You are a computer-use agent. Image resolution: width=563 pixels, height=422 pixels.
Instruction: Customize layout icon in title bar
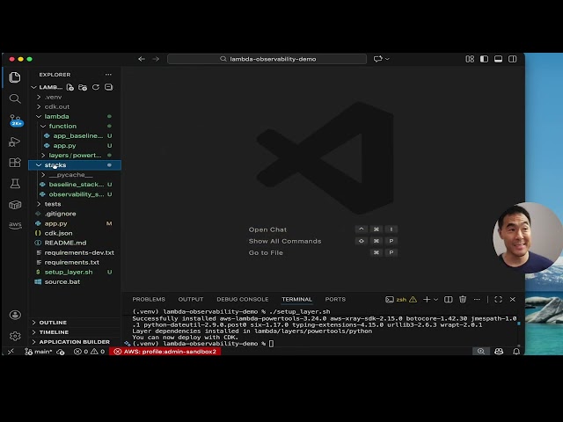(470, 59)
